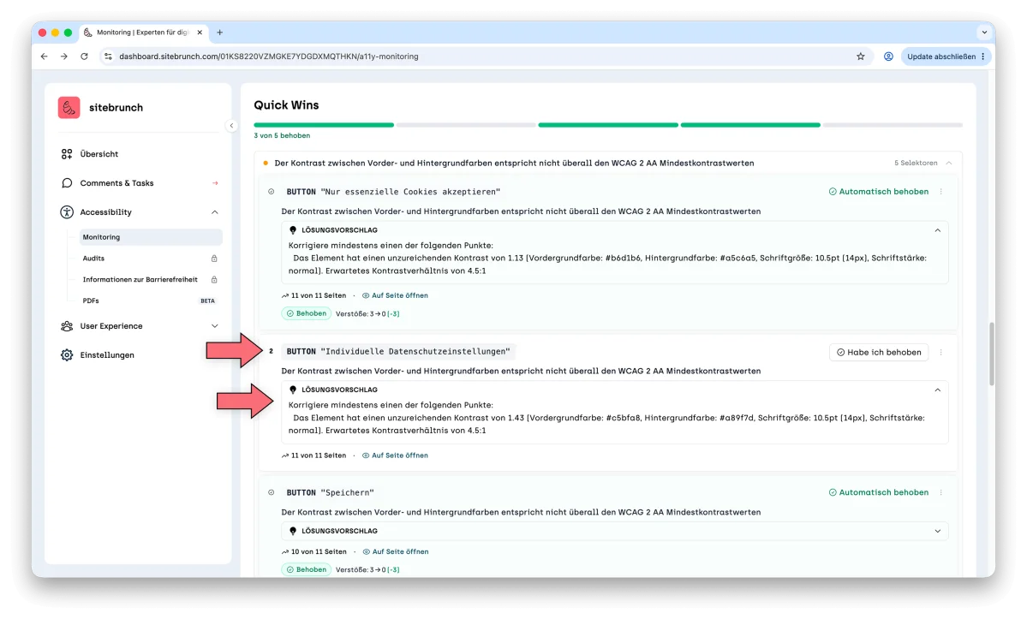Select Monitoring in the sidebar
1027x619 pixels.
[x=151, y=237]
